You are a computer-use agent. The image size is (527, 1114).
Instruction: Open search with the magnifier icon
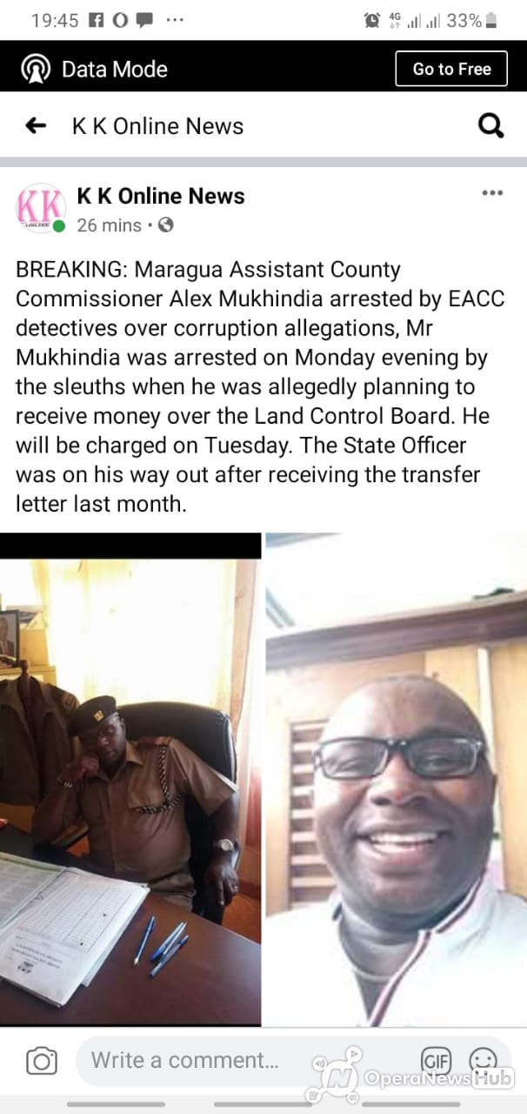pos(491,126)
